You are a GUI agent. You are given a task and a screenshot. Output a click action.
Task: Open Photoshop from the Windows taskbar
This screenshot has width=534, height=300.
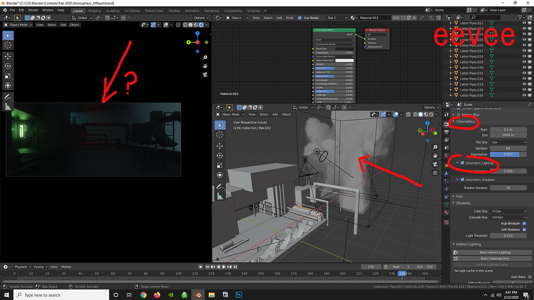[239, 295]
